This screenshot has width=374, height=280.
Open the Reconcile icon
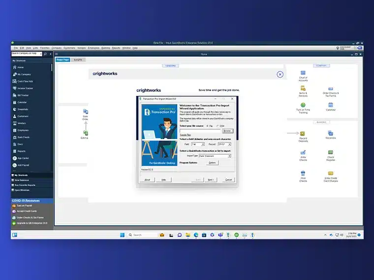(x=331, y=135)
